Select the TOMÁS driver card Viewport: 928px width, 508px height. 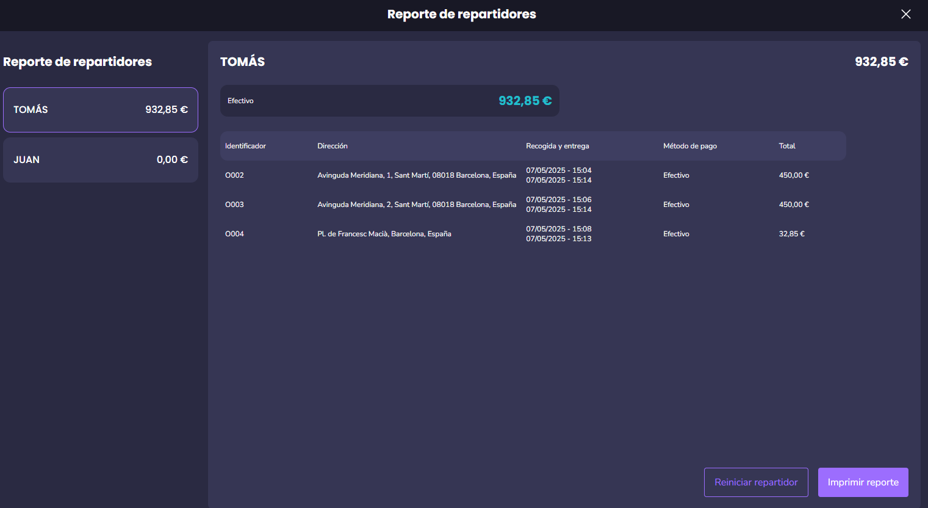[101, 110]
